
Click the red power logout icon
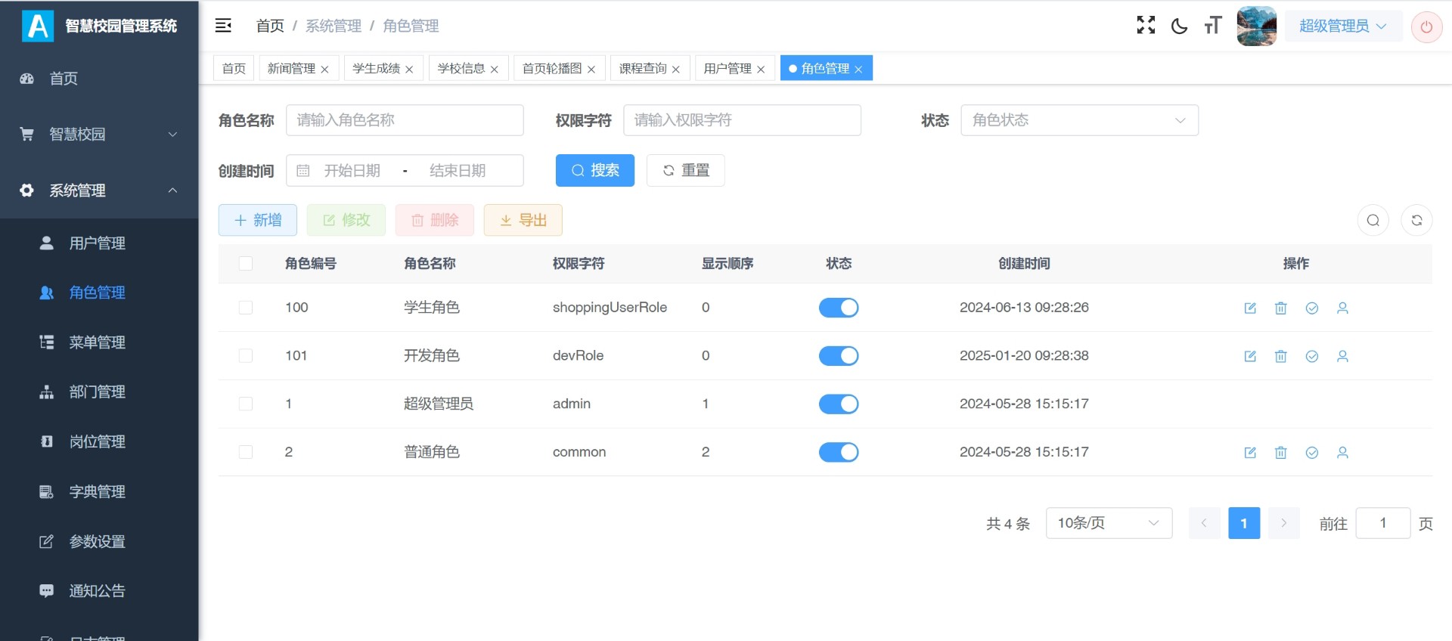pyautogui.click(x=1426, y=27)
